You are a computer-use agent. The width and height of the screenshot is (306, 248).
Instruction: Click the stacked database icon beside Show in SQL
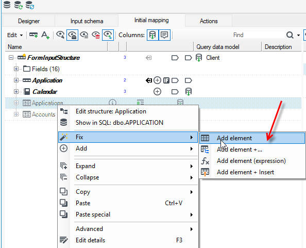point(63,122)
